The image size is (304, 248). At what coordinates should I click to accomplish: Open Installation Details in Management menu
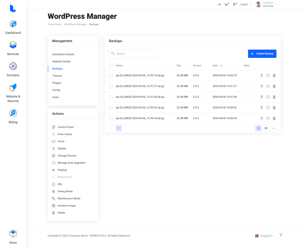click(63, 54)
